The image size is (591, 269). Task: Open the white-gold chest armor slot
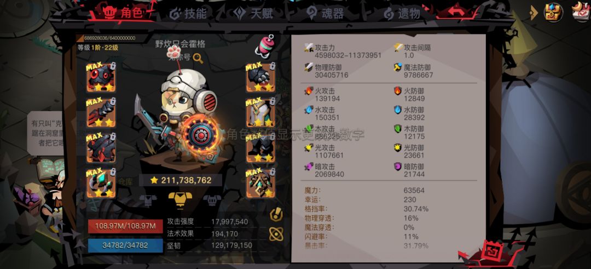260,113
